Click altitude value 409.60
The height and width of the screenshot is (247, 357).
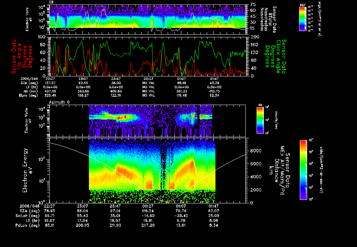116,91
